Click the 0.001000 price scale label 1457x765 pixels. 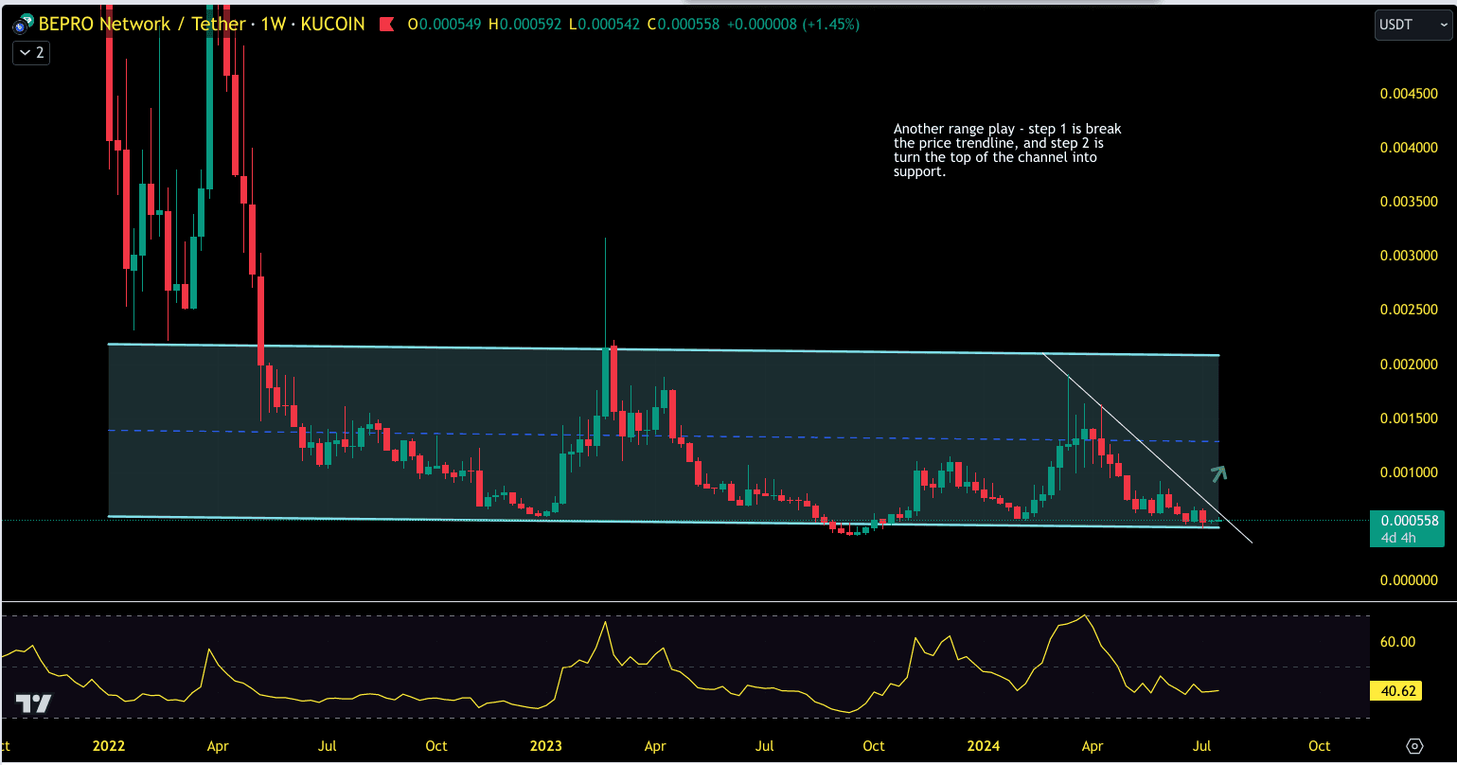[x=1409, y=472]
